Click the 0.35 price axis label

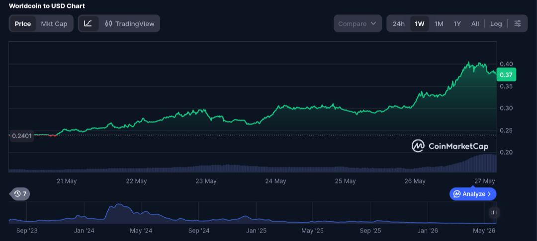(x=506, y=86)
